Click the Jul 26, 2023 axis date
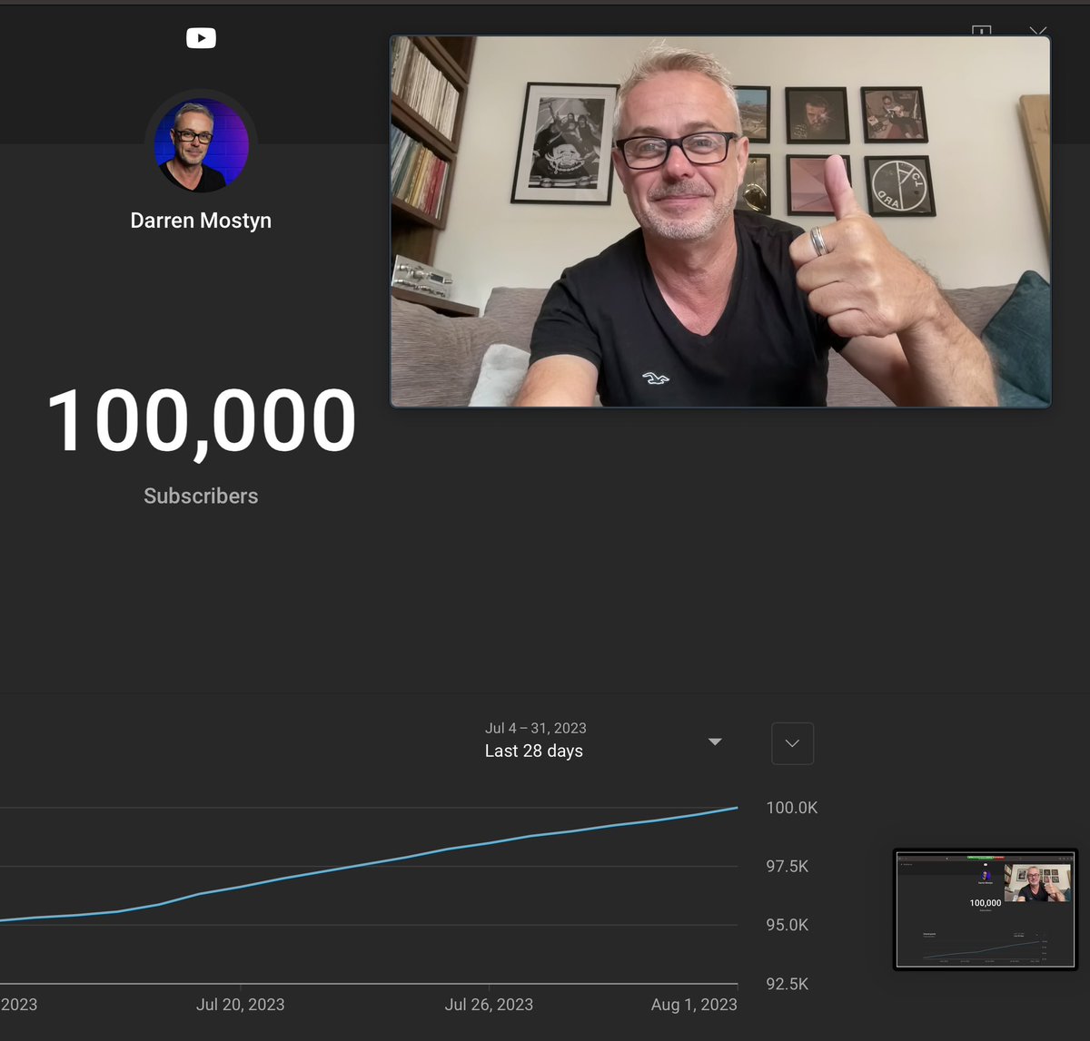The width and height of the screenshot is (1090, 1041). pyautogui.click(x=489, y=1005)
